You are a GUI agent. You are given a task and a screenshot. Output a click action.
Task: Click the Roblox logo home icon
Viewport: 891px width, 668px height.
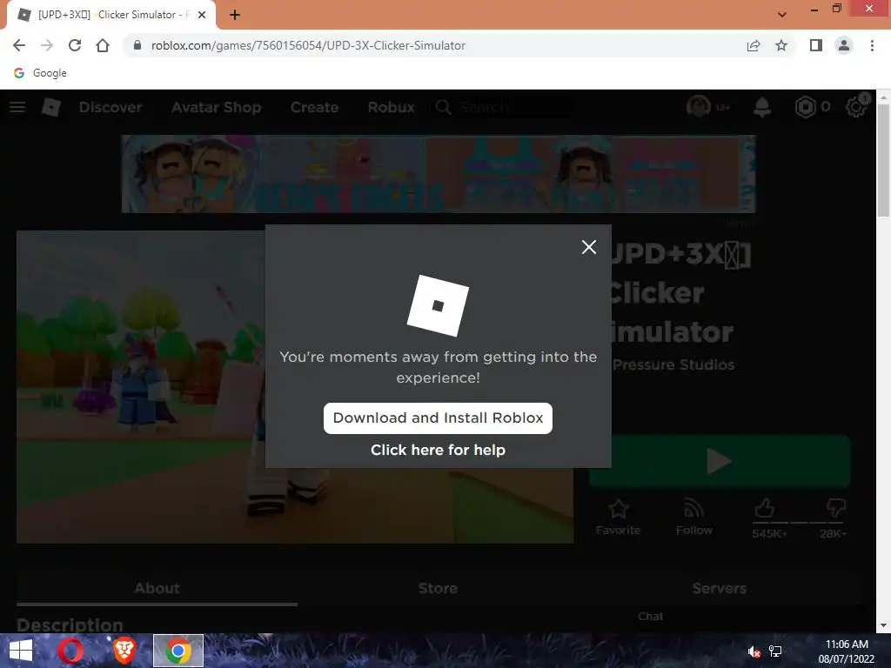coord(51,107)
